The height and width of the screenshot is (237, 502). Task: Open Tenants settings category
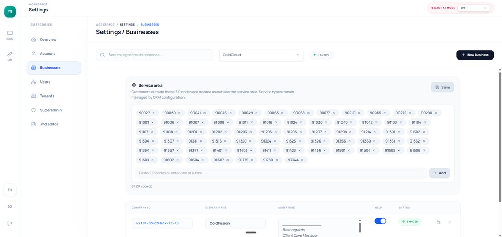pyautogui.click(x=54, y=96)
